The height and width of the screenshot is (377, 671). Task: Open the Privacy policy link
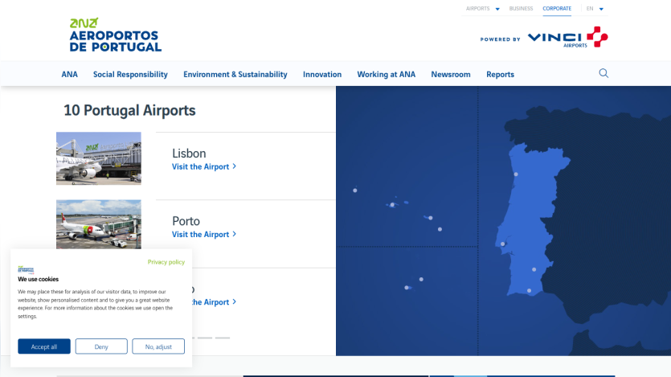pyautogui.click(x=166, y=262)
